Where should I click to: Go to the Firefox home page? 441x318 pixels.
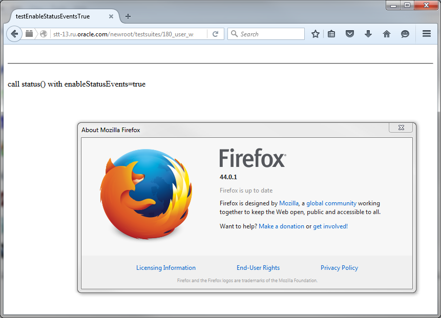pyautogui.click(x=387, y=34)
